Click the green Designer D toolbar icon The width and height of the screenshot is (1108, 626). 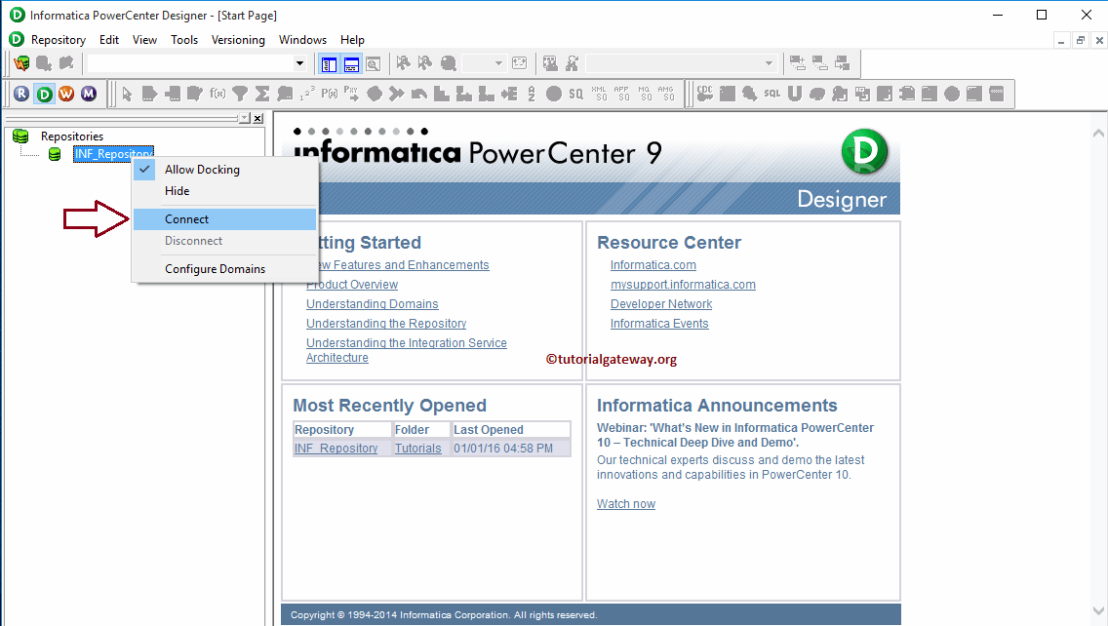point(44,94)
